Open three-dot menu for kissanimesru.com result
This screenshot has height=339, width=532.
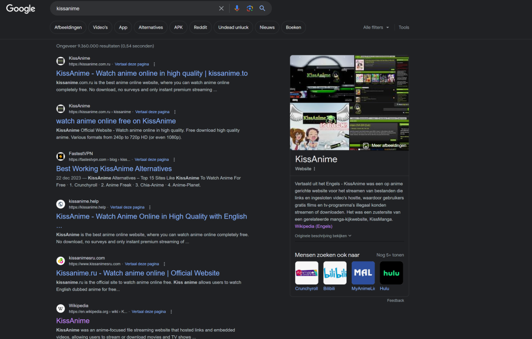164,264
